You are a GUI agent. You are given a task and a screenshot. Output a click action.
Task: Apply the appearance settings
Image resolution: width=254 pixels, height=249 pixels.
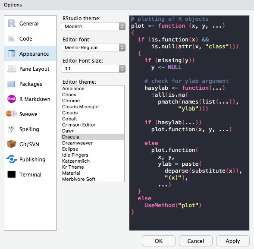pos(233,241)
